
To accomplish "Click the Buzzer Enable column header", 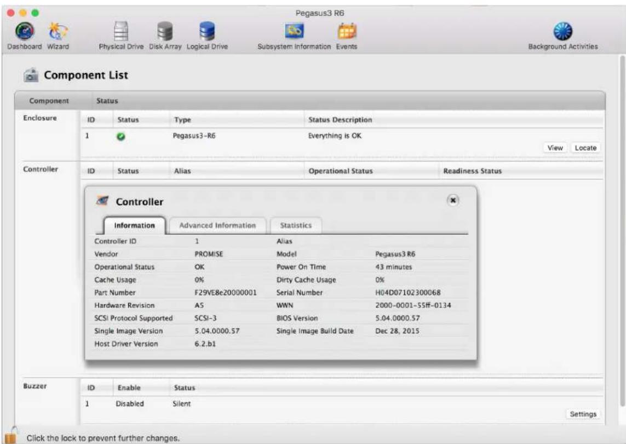I will click(x=129, y=388).
